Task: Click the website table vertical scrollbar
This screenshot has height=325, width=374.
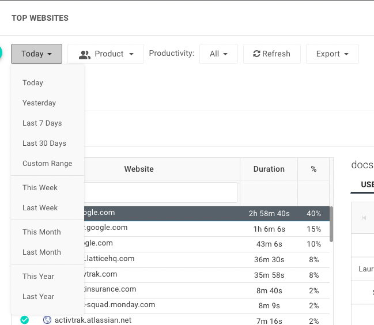Action: pyautogui.click(x=331, y=225)
